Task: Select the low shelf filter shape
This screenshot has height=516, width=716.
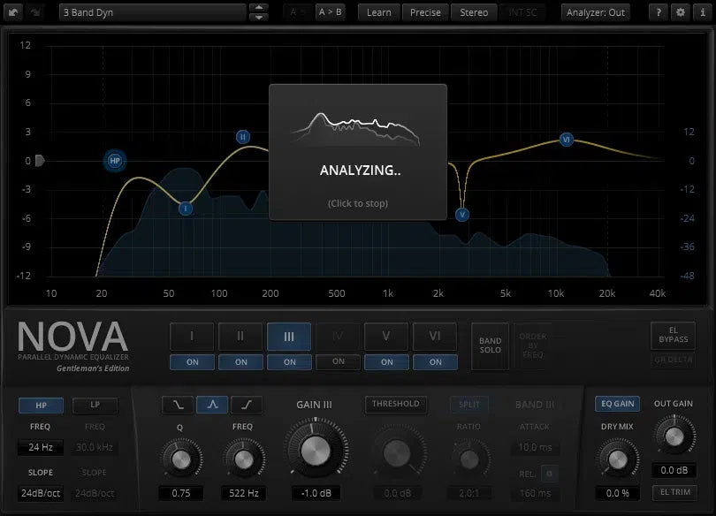Action: point(178,405)
